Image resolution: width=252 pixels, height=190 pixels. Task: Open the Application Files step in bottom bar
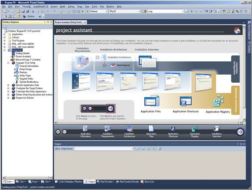tap(151, 131)
